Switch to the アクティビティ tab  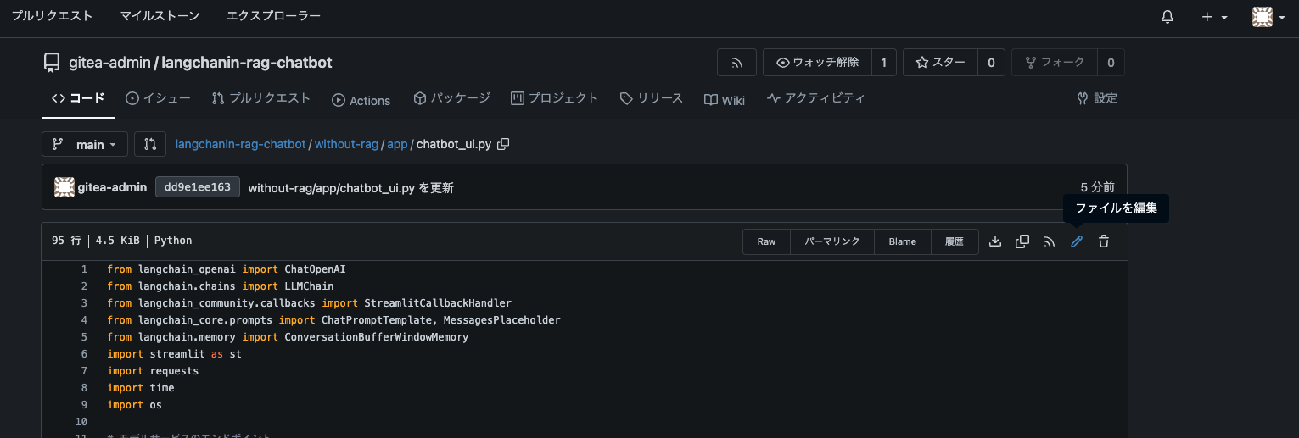pyautogui.click(x=816, y=98)
